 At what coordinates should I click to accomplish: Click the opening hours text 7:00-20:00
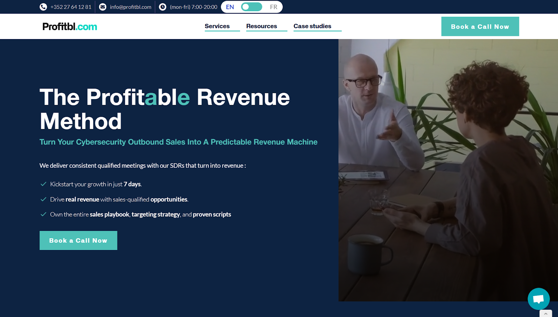[194, 7]
